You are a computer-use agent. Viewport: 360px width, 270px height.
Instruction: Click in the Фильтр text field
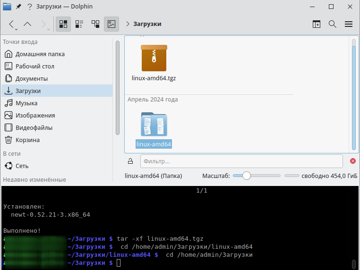tap(241, 161)
